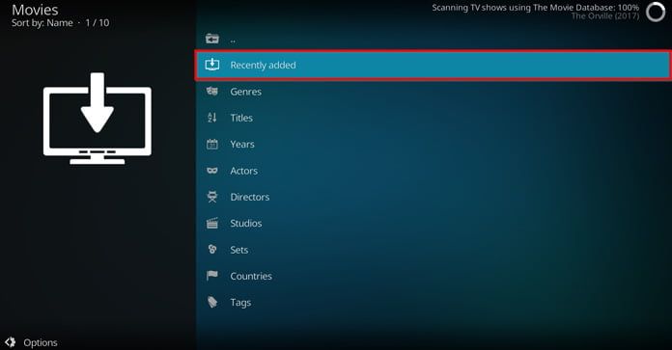672x350 pixels.
Task: Click the Genres theater masks icon
Action: [212, 92]
